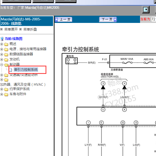Click the 菜单展开 list icon
The image size is (156, 156).
click(x=1, y=29)
